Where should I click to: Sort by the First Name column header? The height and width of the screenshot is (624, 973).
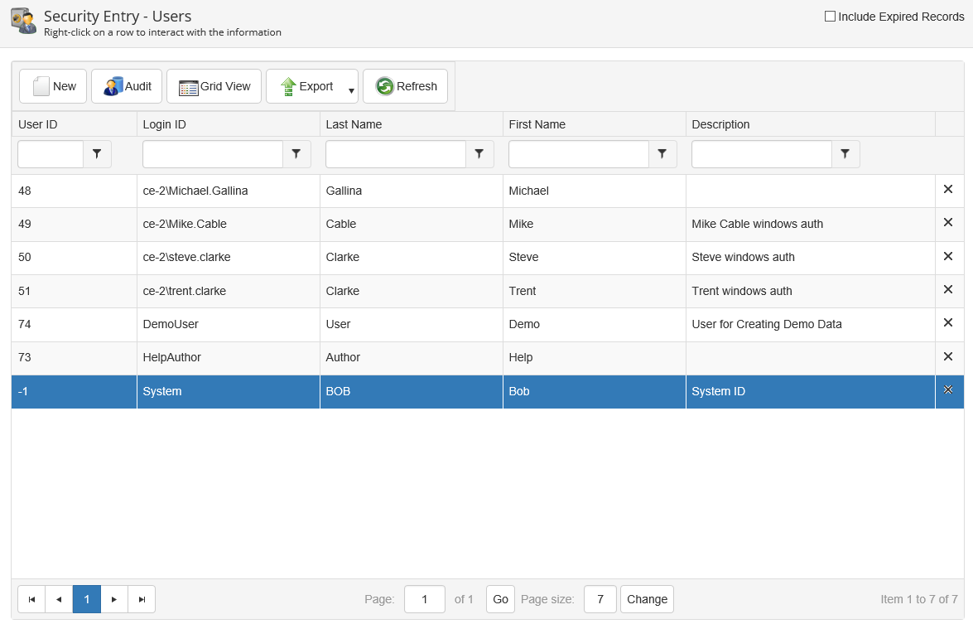(x=537, y=124)
